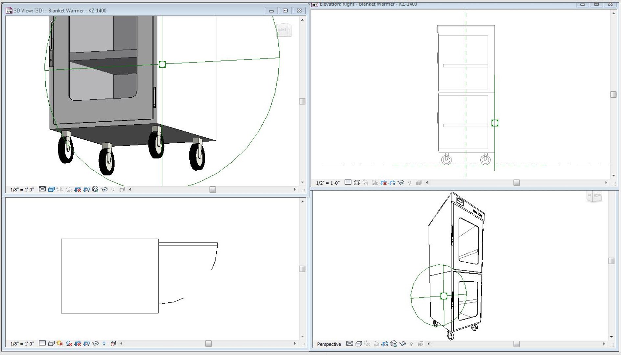621x355 pixels.
Task: Click last view control icon in bottom-left view
Action: pos(113,343)
